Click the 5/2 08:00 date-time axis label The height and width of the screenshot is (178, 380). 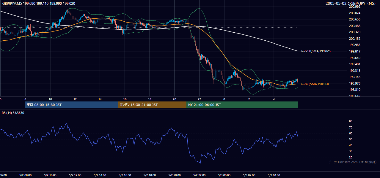pos(25,175)
